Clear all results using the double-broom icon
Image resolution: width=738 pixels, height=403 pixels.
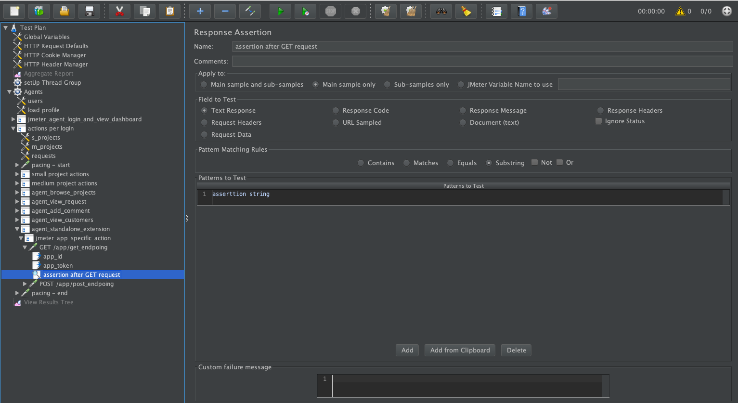point(411,11)
